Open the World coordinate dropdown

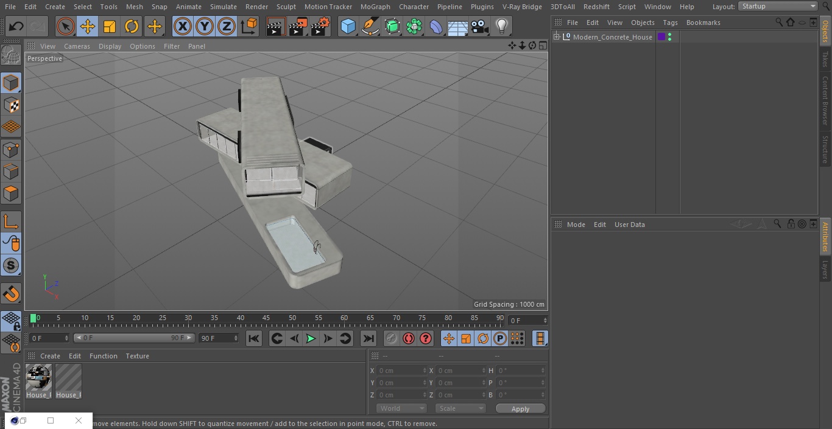coord(401,408)
